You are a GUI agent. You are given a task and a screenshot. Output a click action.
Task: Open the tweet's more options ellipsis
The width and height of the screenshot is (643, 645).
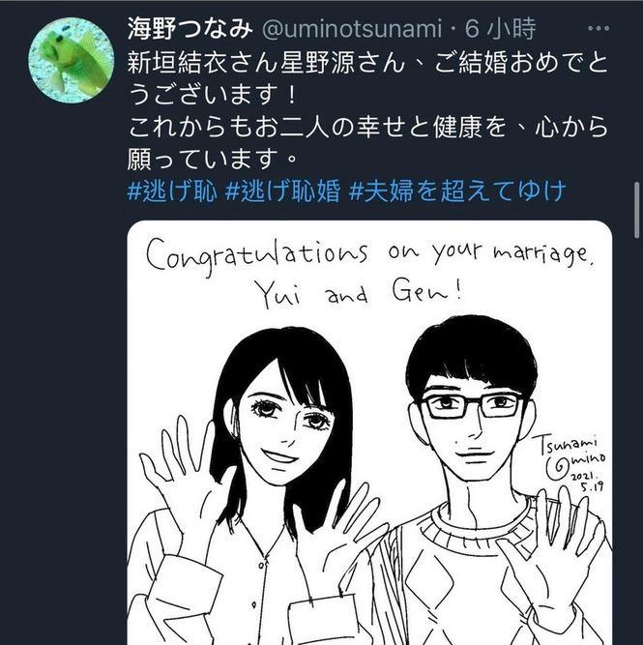[599, 28]
